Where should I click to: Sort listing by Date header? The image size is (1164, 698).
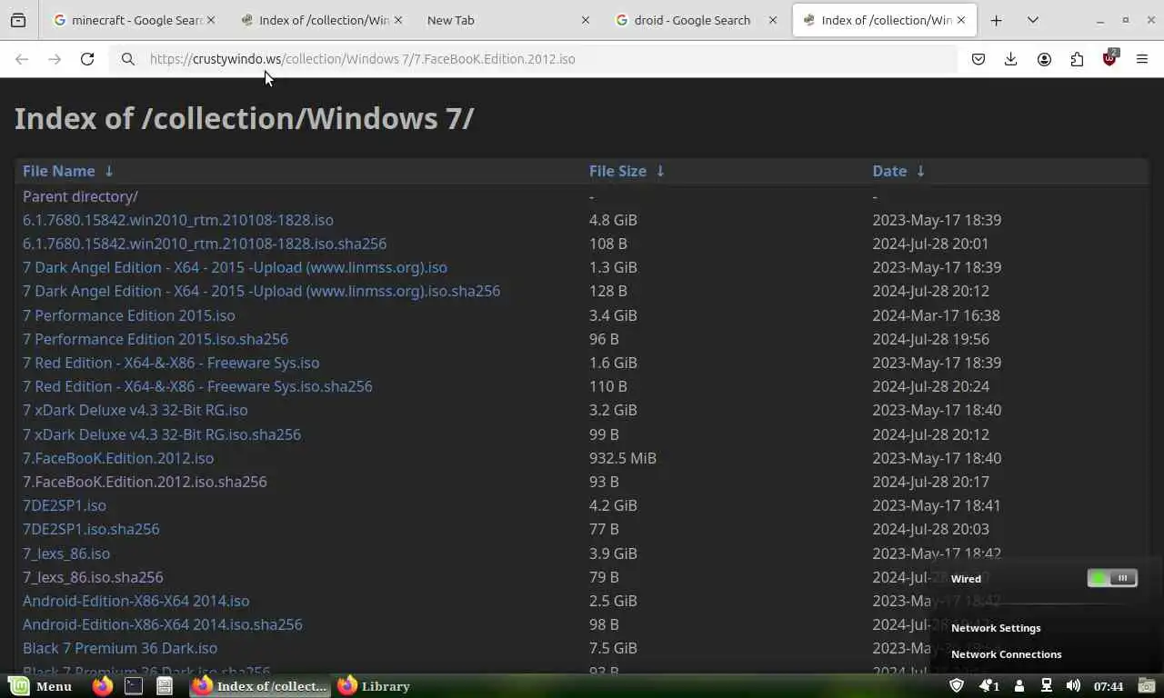coord(889,171)
